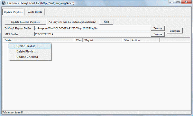Switch to the Update Playlists tab
Image resolution: width=193 pixels, height=116 pixels.
[13, 12]
